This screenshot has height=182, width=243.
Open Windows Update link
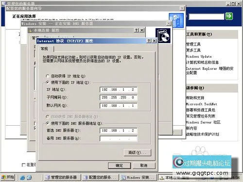pos(199,57)
